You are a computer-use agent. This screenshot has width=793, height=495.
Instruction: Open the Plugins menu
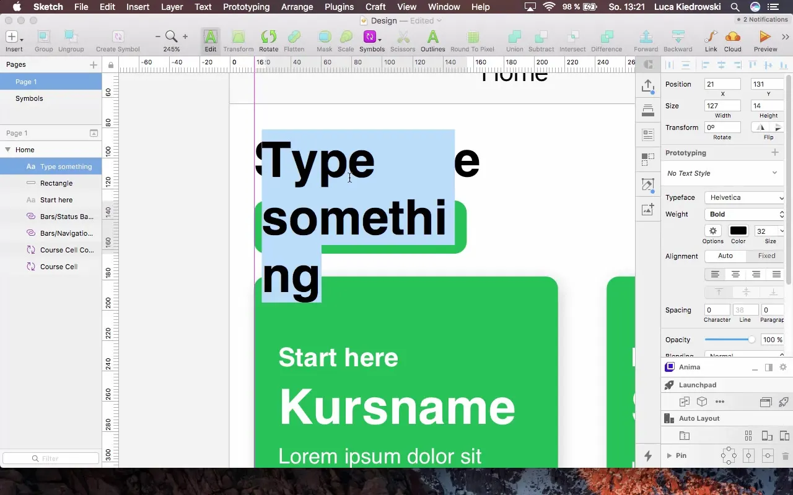[339, 7]
